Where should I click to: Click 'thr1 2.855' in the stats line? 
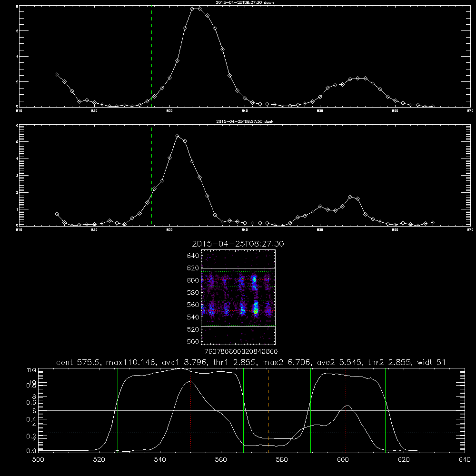tap(234, 362)
